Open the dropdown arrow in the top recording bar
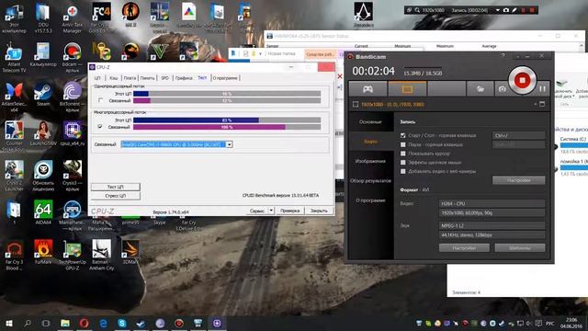588x331 pixels. coord(497,10)
